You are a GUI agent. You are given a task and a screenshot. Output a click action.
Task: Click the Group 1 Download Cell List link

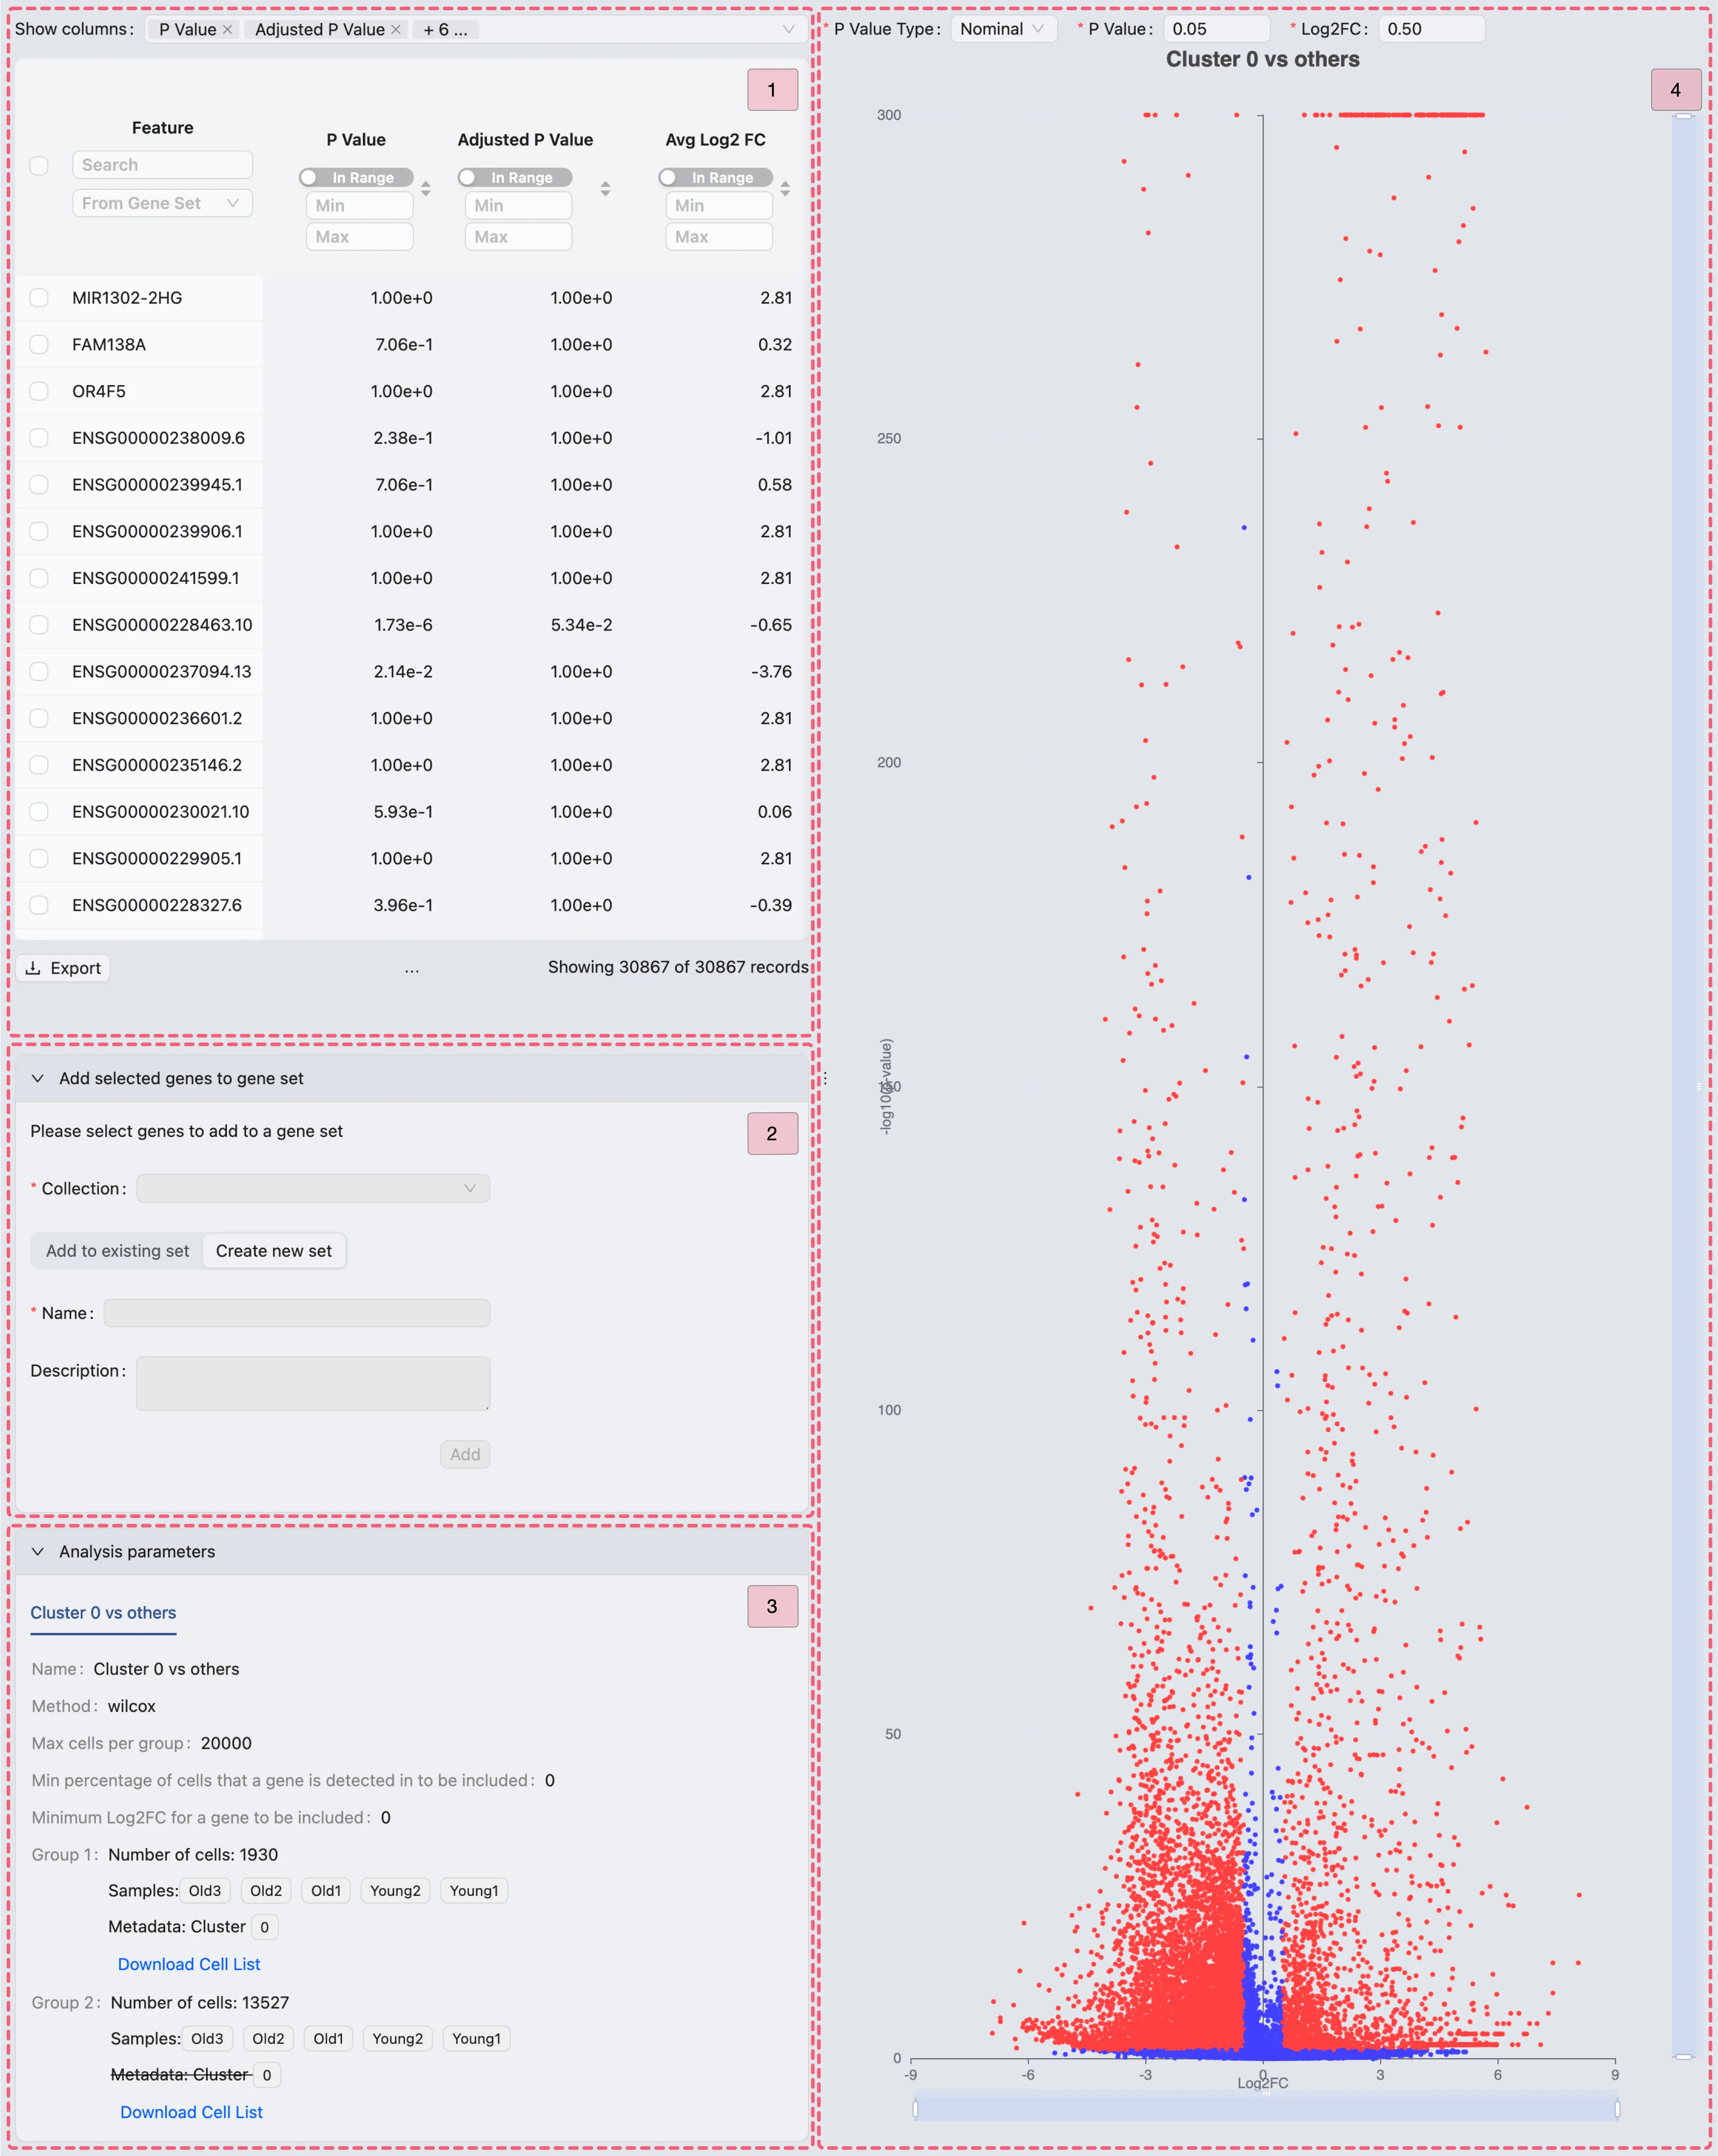(x=189, y=1964)
